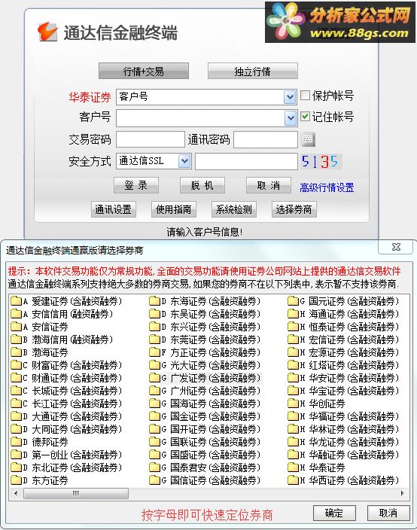Click the folder icon for 长城证券

[16, 391]
